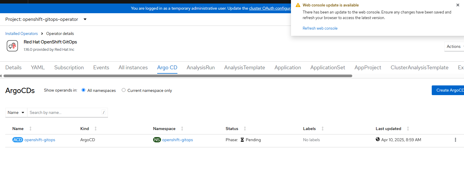
Task: Sort table by Namespace column arrows
Action: tap(182, 129)
